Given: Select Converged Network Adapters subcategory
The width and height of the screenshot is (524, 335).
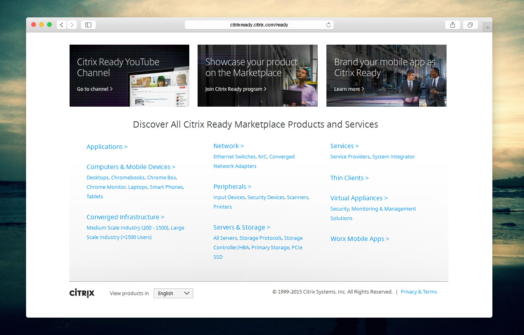Looking at the screenshot, I should 254,161.
